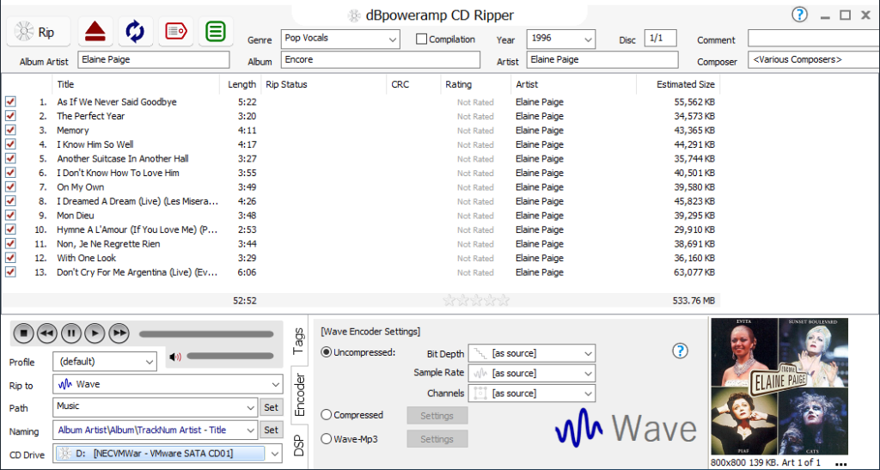The image size is (880, 470).
Task: Open the Rip to Wave dropdown
Action: click(x=168, y=385)
